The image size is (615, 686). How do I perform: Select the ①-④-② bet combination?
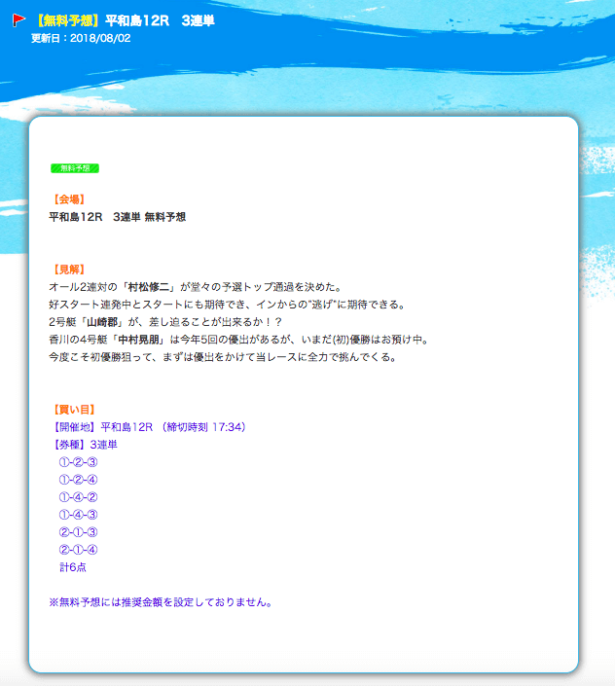pyautogui.click(x=79, y=497)
